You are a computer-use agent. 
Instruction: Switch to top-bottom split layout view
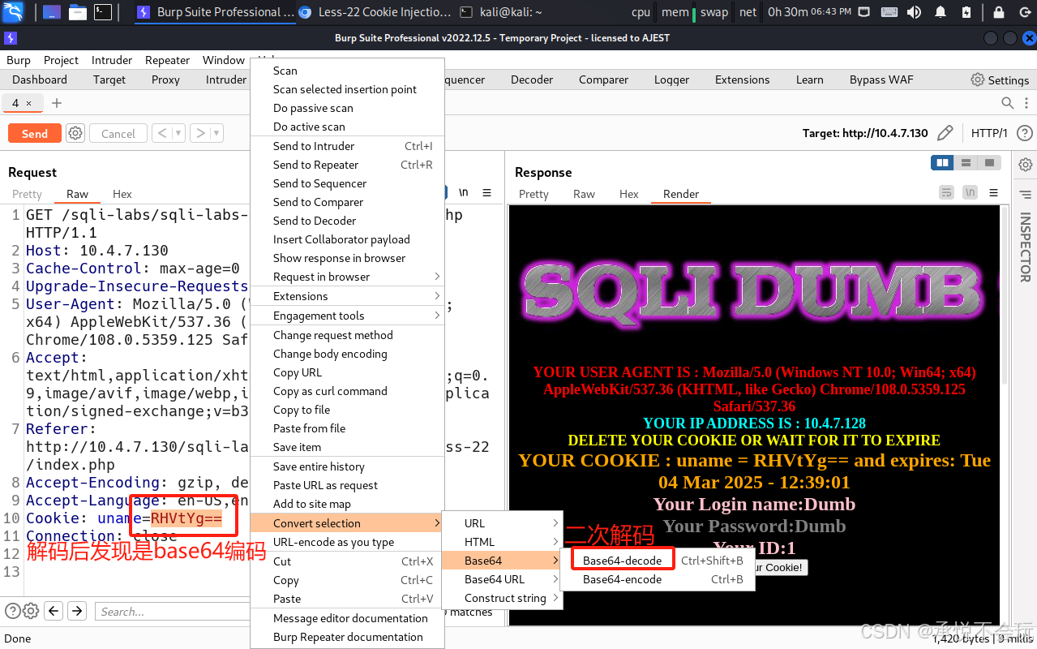[x=966, y=163]
